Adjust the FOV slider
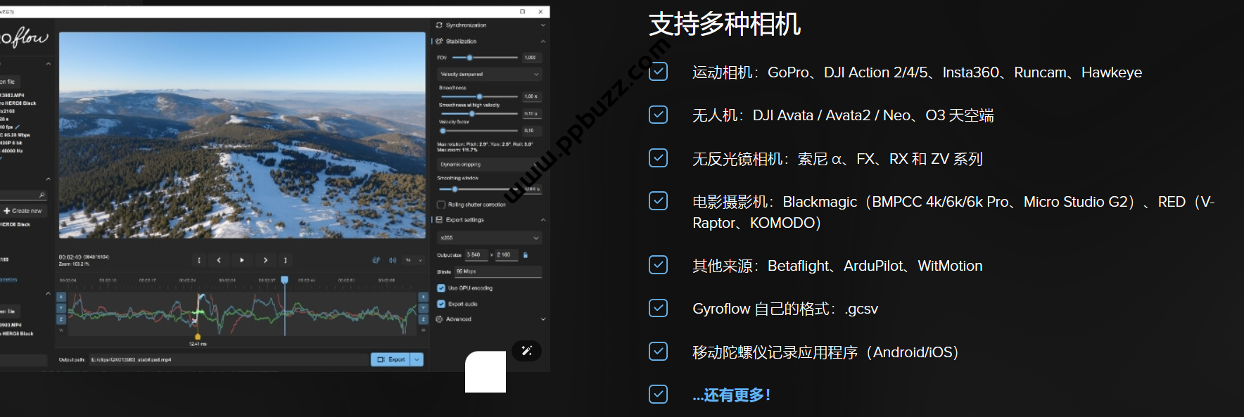Image resolution: width=1244 pixels, height=417 pixels. [x=484, y=58]
